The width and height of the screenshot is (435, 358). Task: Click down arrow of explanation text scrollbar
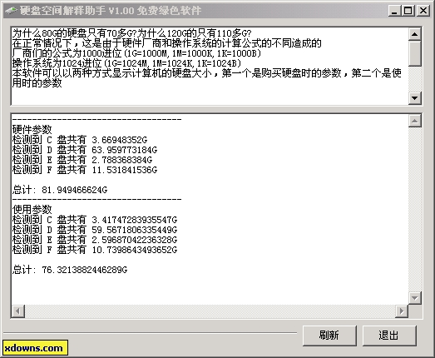click(415, 98)
